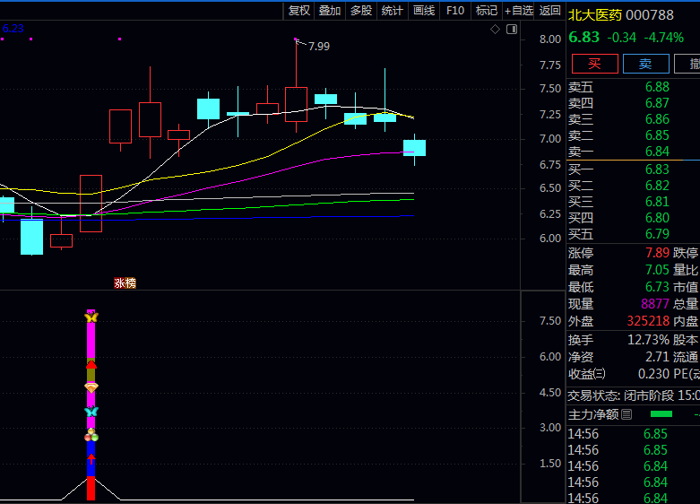Screen dimensions: 700x504
Task: Open the 叠加 overlay menu
Action: [330, 11]
